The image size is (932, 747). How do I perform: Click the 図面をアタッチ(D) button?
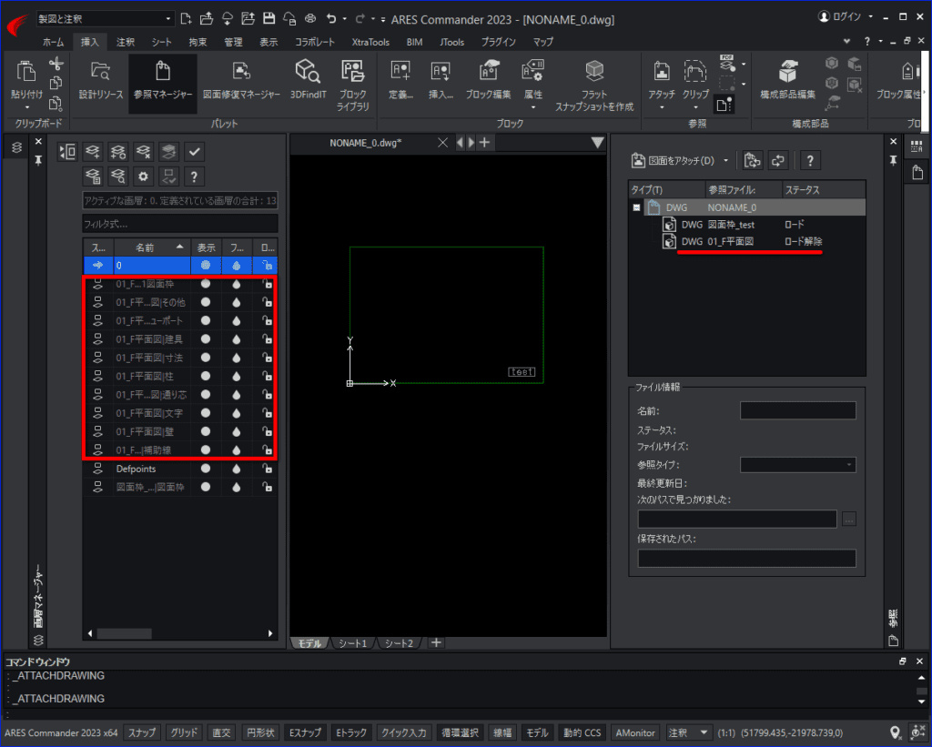point(673,160)
